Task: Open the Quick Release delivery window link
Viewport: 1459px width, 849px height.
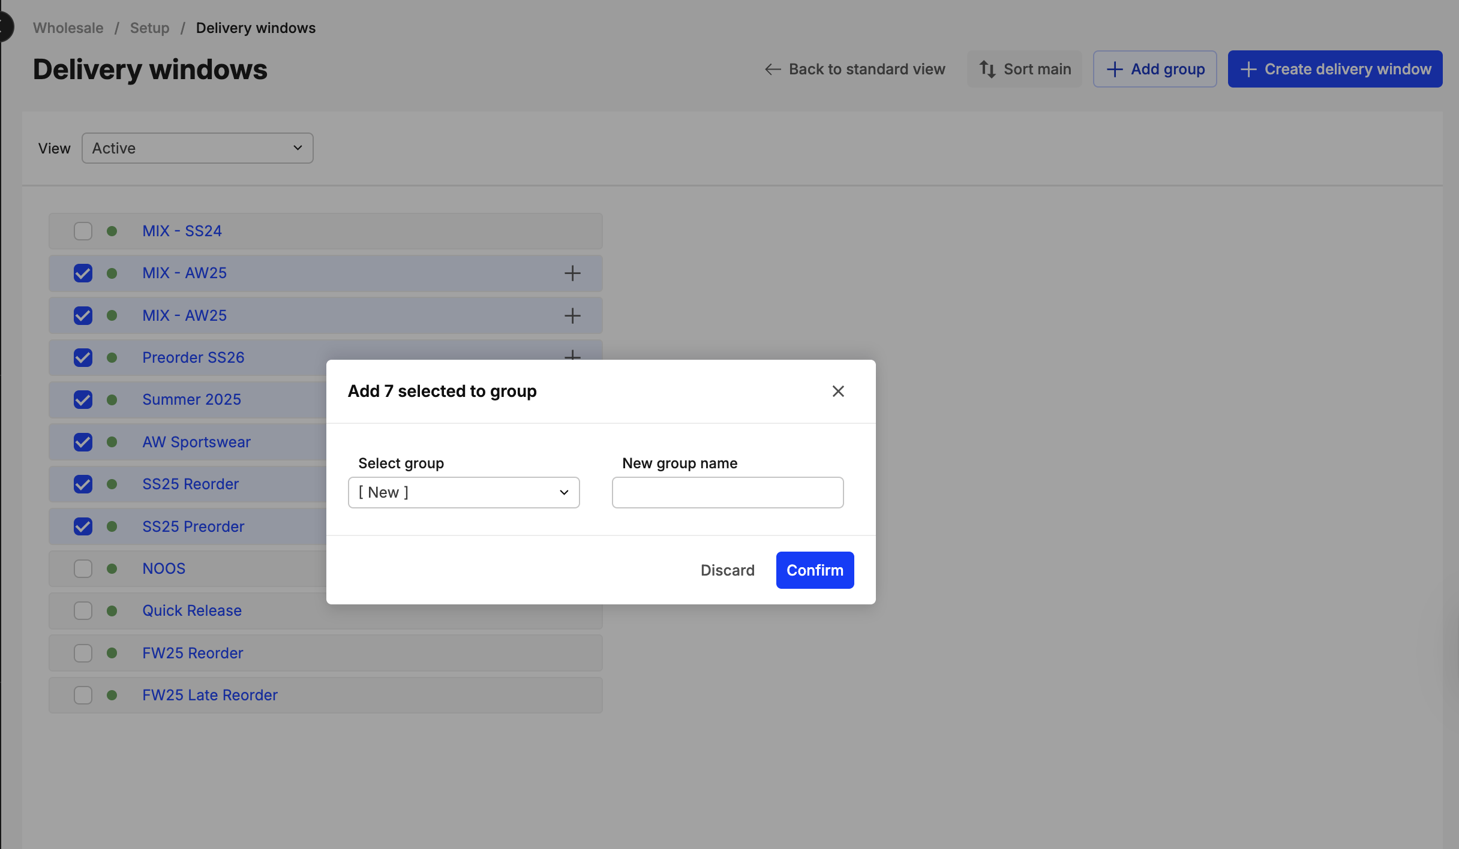Action: click(192, 611)
